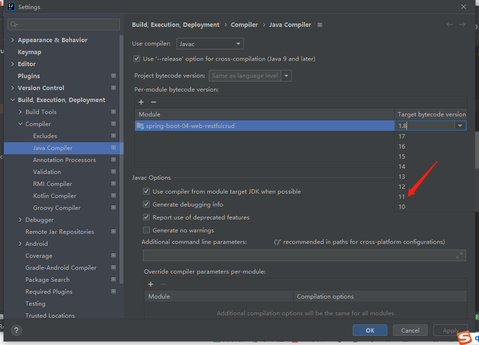Click the Cancel button

click(x=410, y=330)
